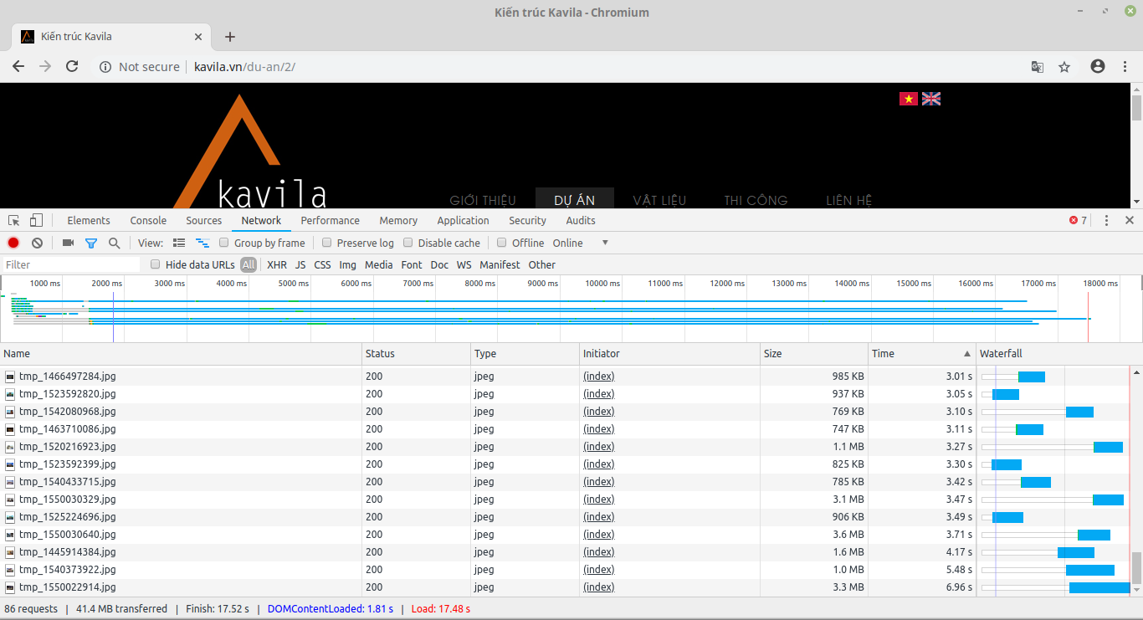Toggle the overview waterfall view icon
The image size is (1143, 620).
pyautogui.click(x=202, y=243)
